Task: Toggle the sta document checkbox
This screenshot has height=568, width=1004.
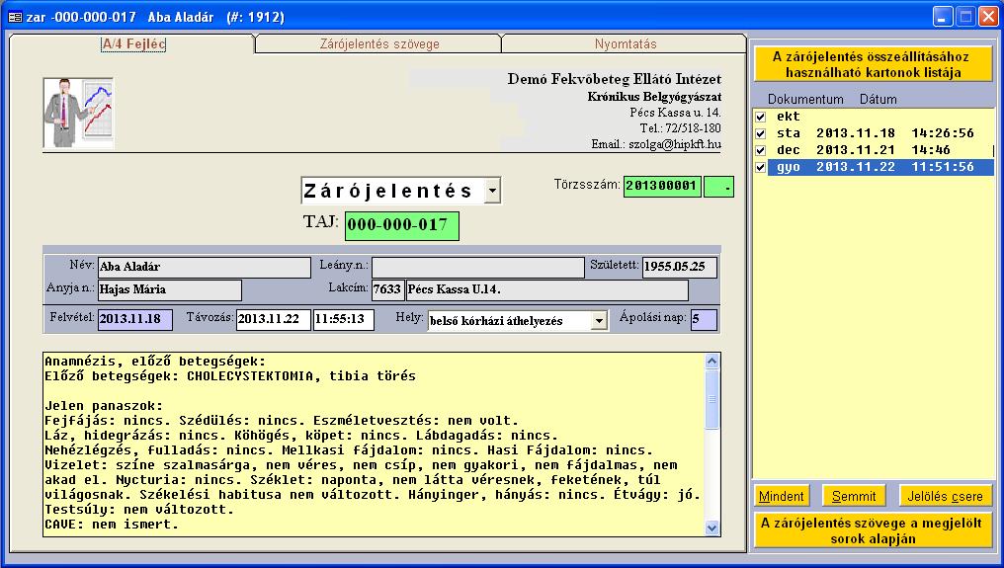Action: pos(760,133)
